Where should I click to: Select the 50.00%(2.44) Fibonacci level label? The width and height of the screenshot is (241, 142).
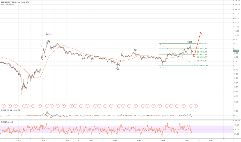202,55
